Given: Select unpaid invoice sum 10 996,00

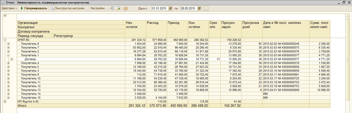Looking at the screenshot, I should [x=320, y=90].
